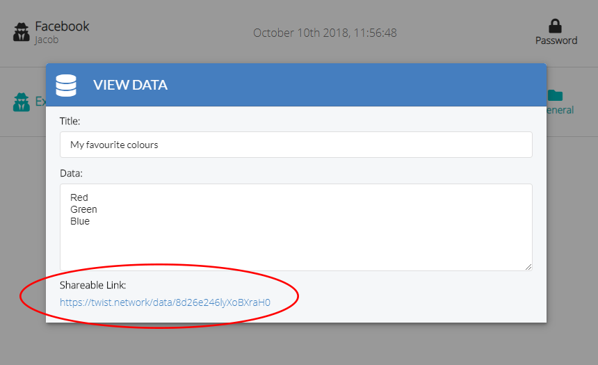
Task: Click the Shareable Link label
Action: (92, 285)
